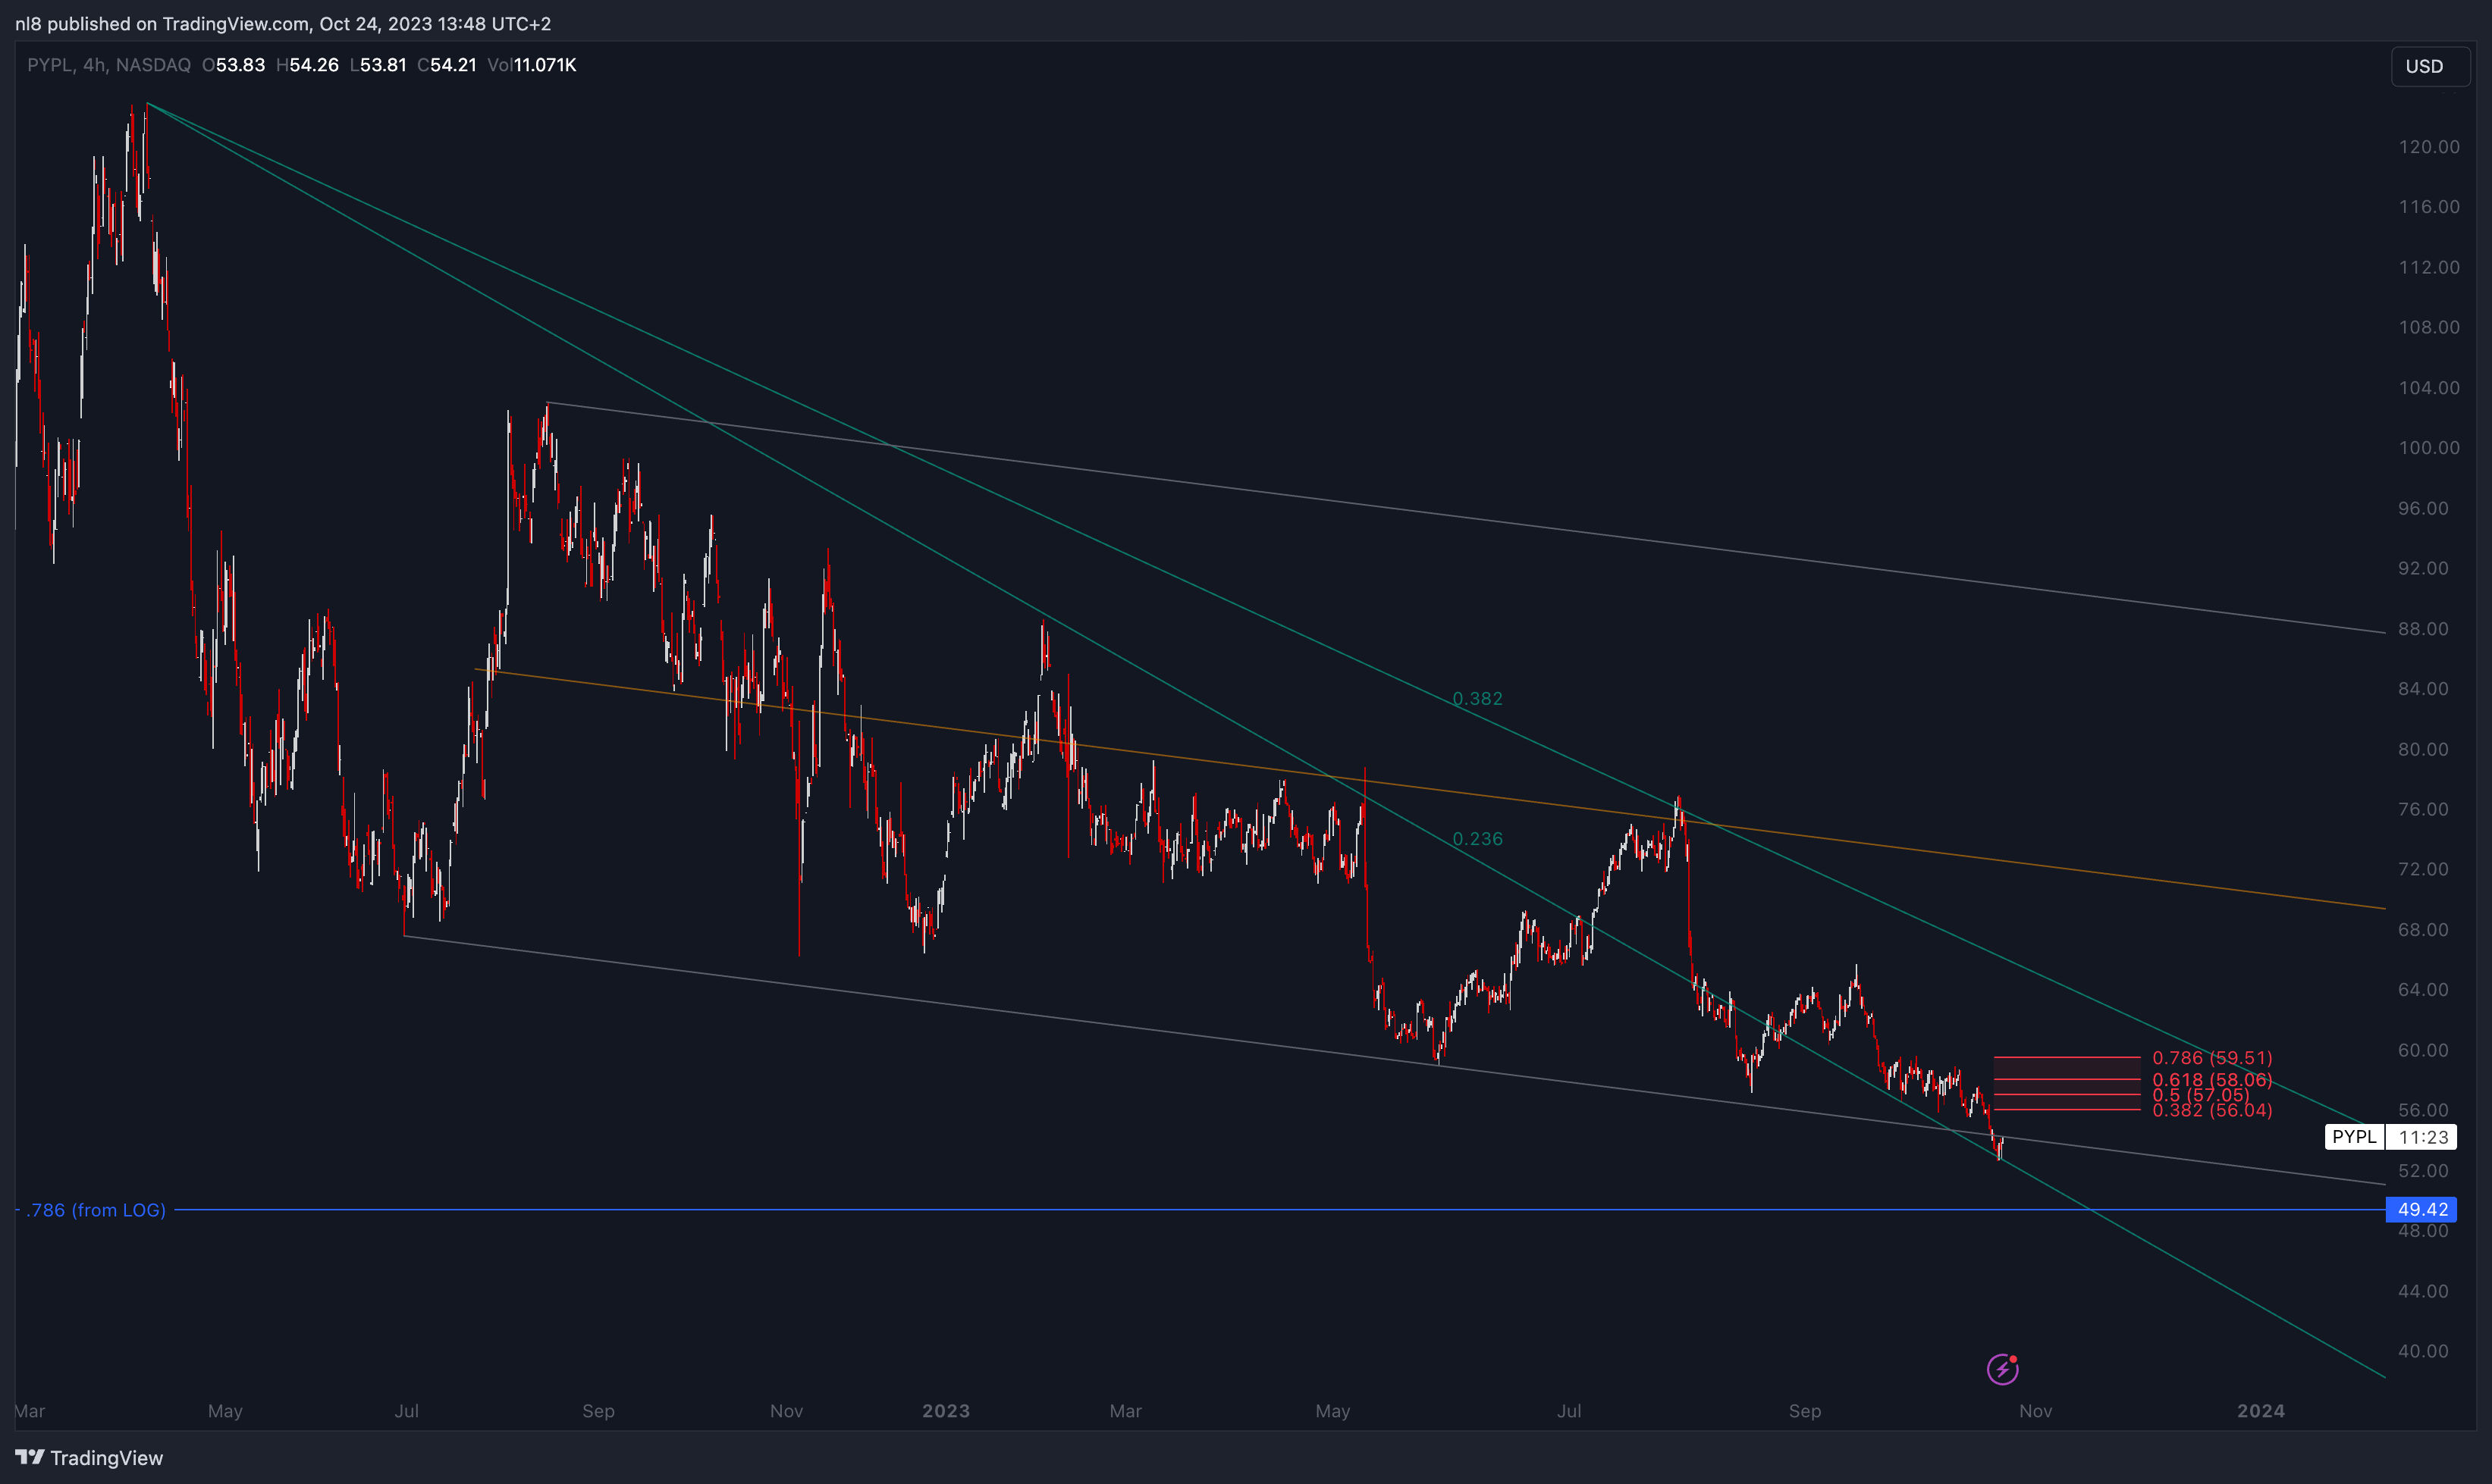Click the 100.00 price axis label
Screen dimensions: 2492x1484
[2428, 447]
